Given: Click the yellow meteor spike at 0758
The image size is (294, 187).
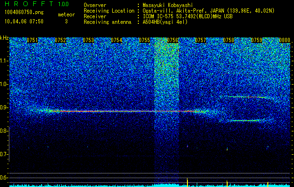Looking at the screenshot, I should pos(227,183).
